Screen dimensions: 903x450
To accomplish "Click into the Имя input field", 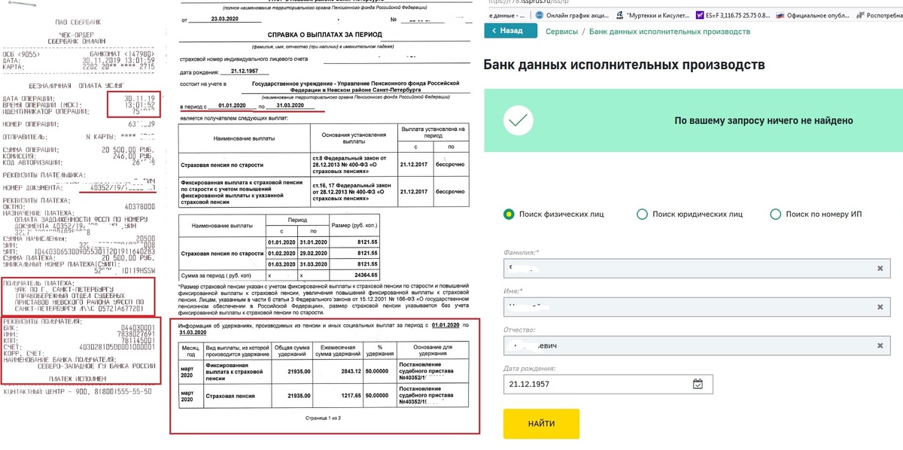I will point(696,306).
